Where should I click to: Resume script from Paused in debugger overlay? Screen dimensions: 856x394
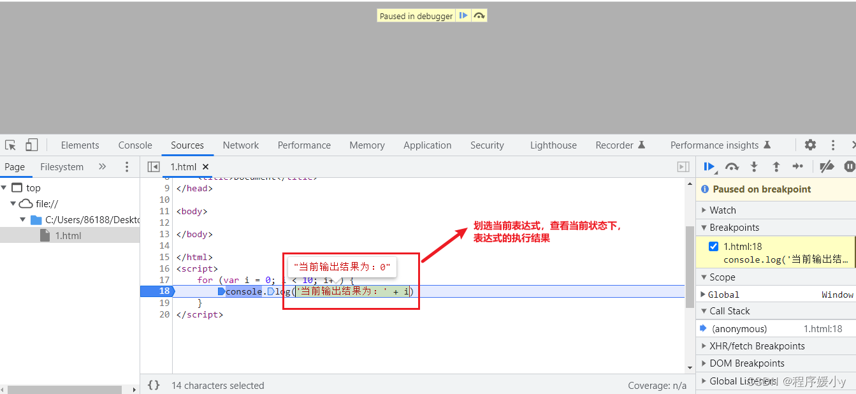coord(463,16)
